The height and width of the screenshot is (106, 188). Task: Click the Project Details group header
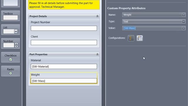point(64,16)
